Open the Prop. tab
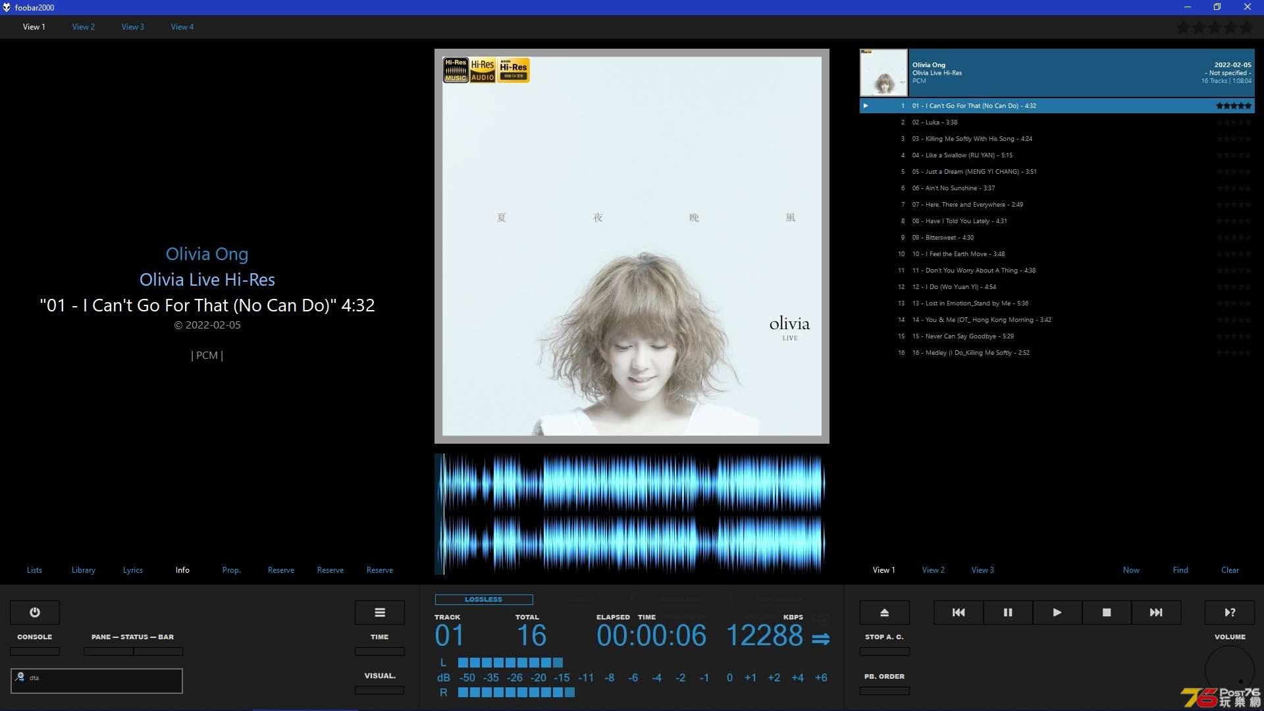 click(232, 570)
